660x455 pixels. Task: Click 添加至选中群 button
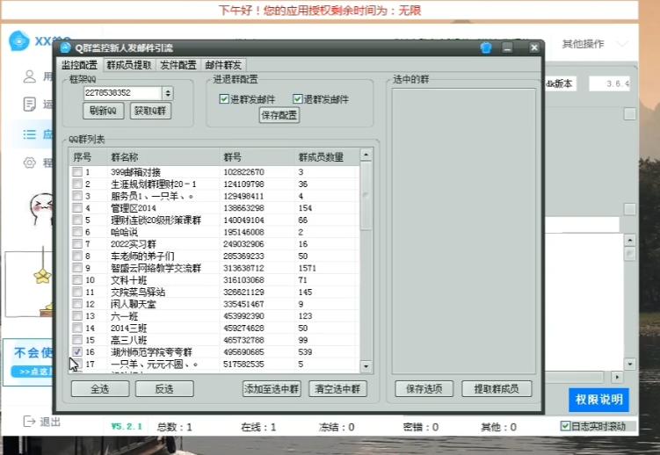[x=272, y=389]
